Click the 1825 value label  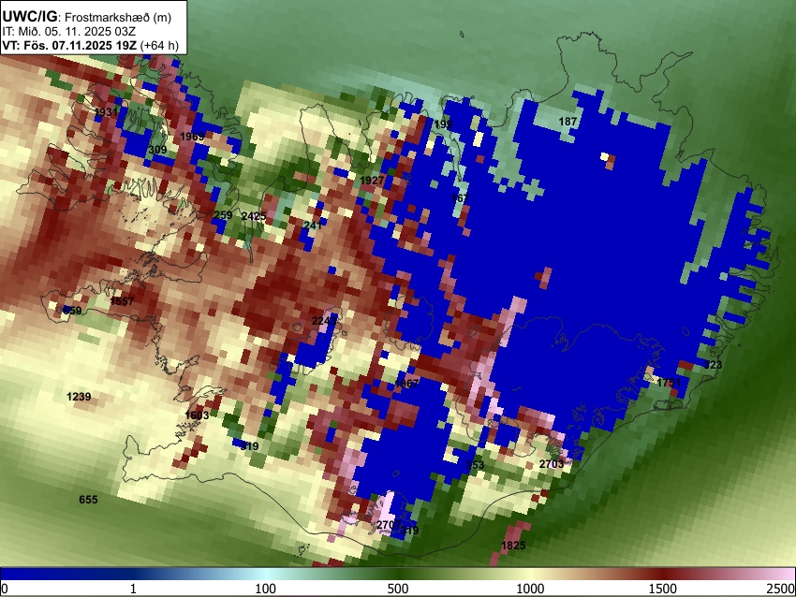pos(513,546)
